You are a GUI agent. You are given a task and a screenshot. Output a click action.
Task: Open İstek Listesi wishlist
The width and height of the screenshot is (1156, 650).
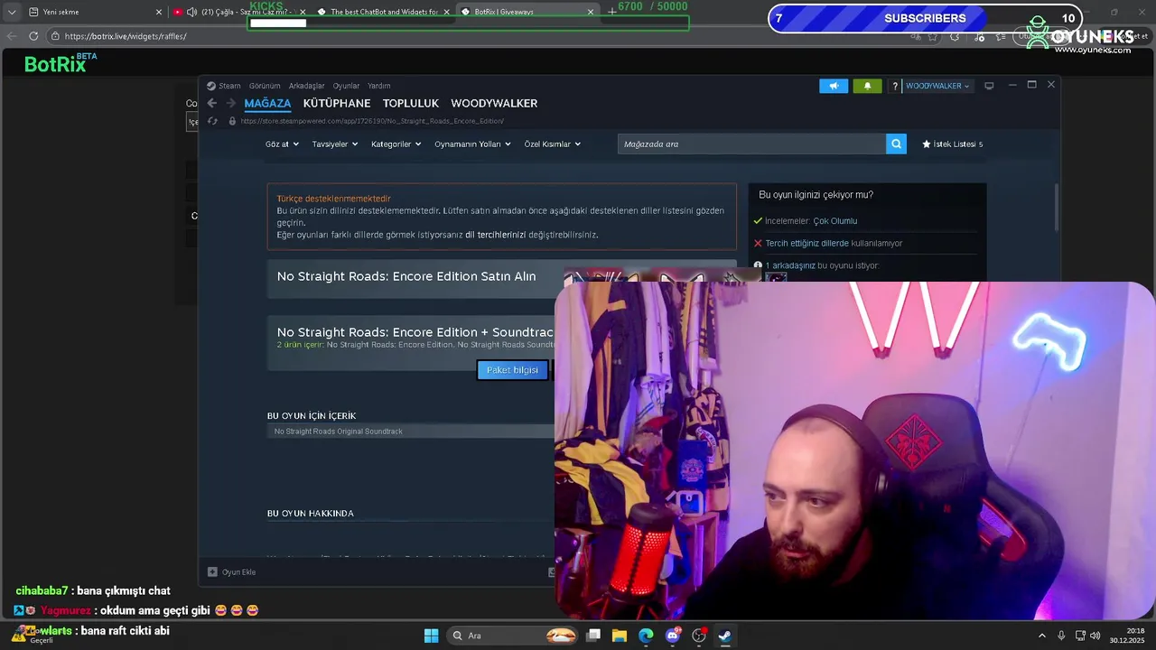tap(952, 144)
